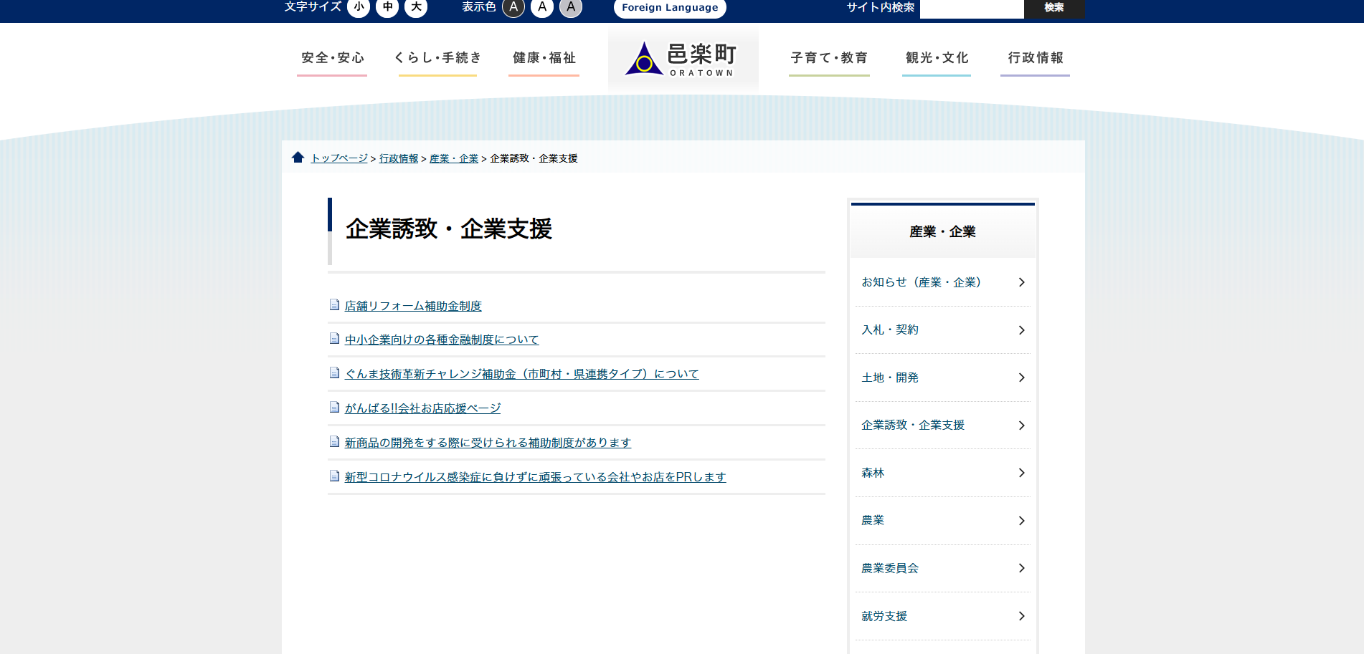1364x654 pixels.
Task: Set font size to small (小)
Action: click(359, 7)
